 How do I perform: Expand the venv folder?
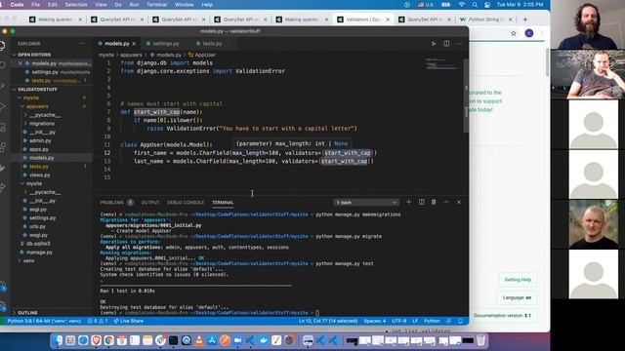tap(28, 260)
